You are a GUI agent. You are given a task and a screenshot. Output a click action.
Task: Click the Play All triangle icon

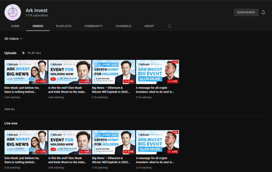pyautogui.click(x=24, y=53)
